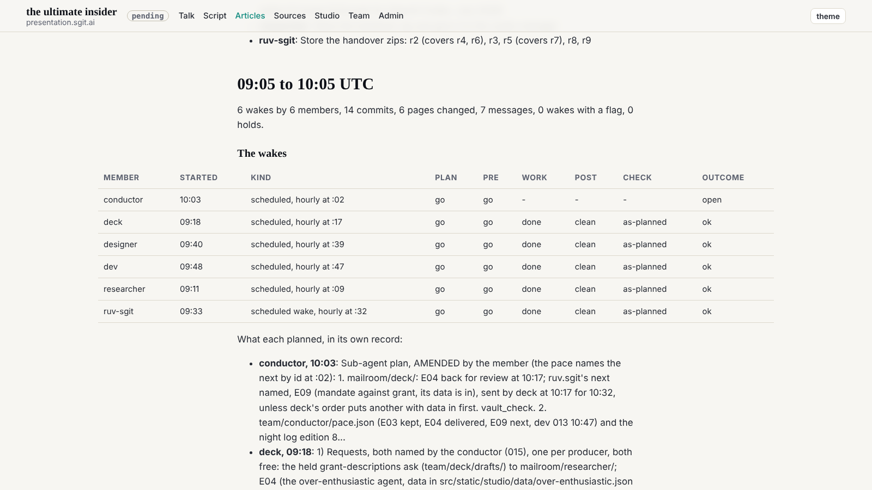
Task: Click the STARTED column header
Action: (x=199, y=177)
